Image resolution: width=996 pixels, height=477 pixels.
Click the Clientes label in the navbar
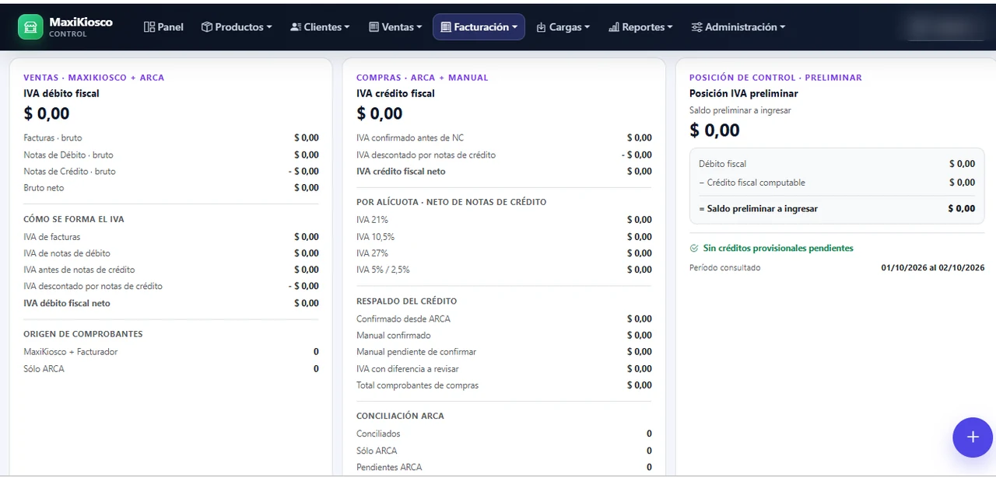pyautogui.click(x=323, y=27)
